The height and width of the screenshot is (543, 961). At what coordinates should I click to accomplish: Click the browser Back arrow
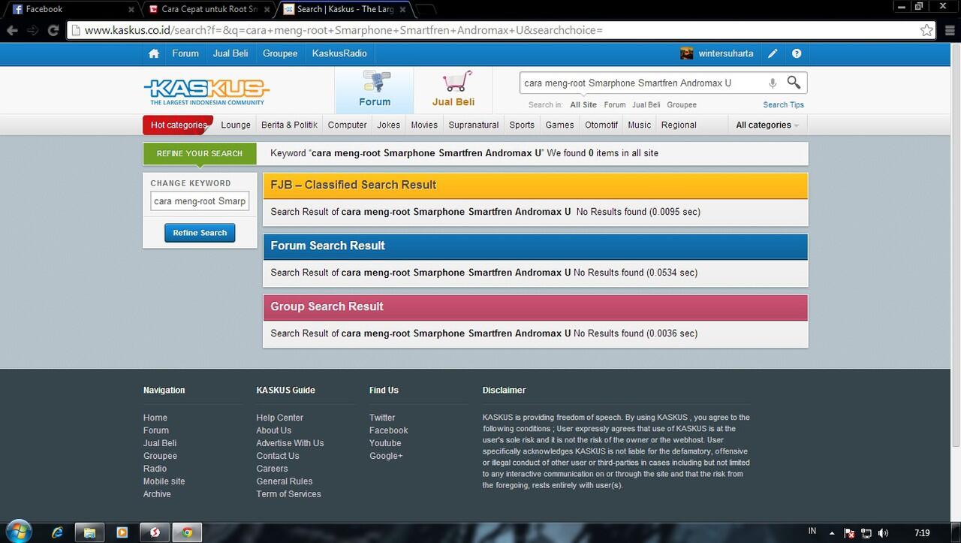[x=12, y=30]
